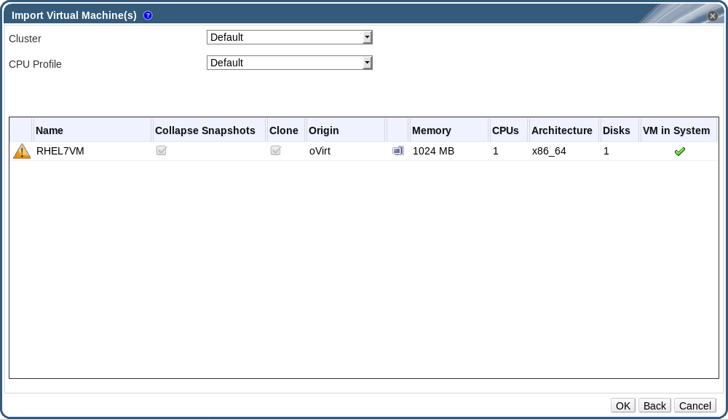The width and height of the screenshot is (728, 419).
Task: Click the Architecture column header
Action: click(562, 130)
